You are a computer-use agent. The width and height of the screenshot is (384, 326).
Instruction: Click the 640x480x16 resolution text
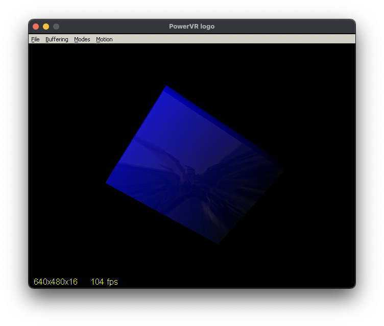tap(56, 282)
